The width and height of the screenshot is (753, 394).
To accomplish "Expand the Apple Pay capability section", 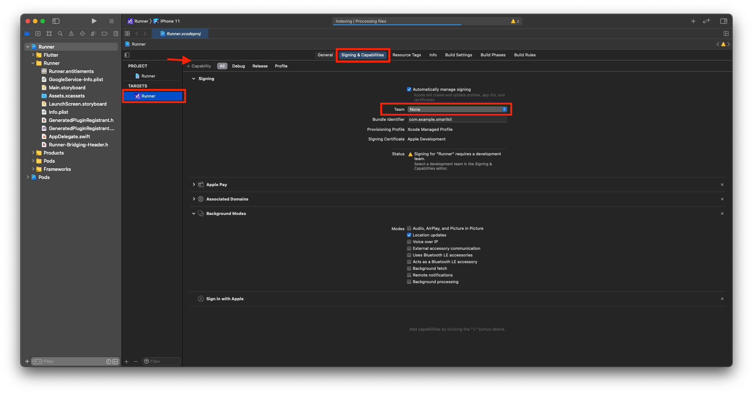I will pos(194,185).
